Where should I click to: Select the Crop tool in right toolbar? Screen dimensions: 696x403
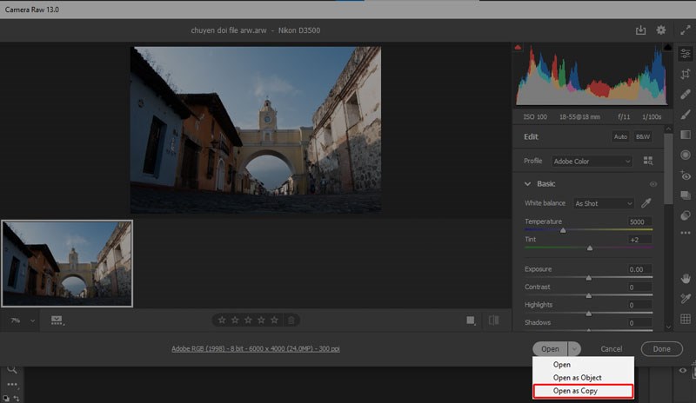686,74
